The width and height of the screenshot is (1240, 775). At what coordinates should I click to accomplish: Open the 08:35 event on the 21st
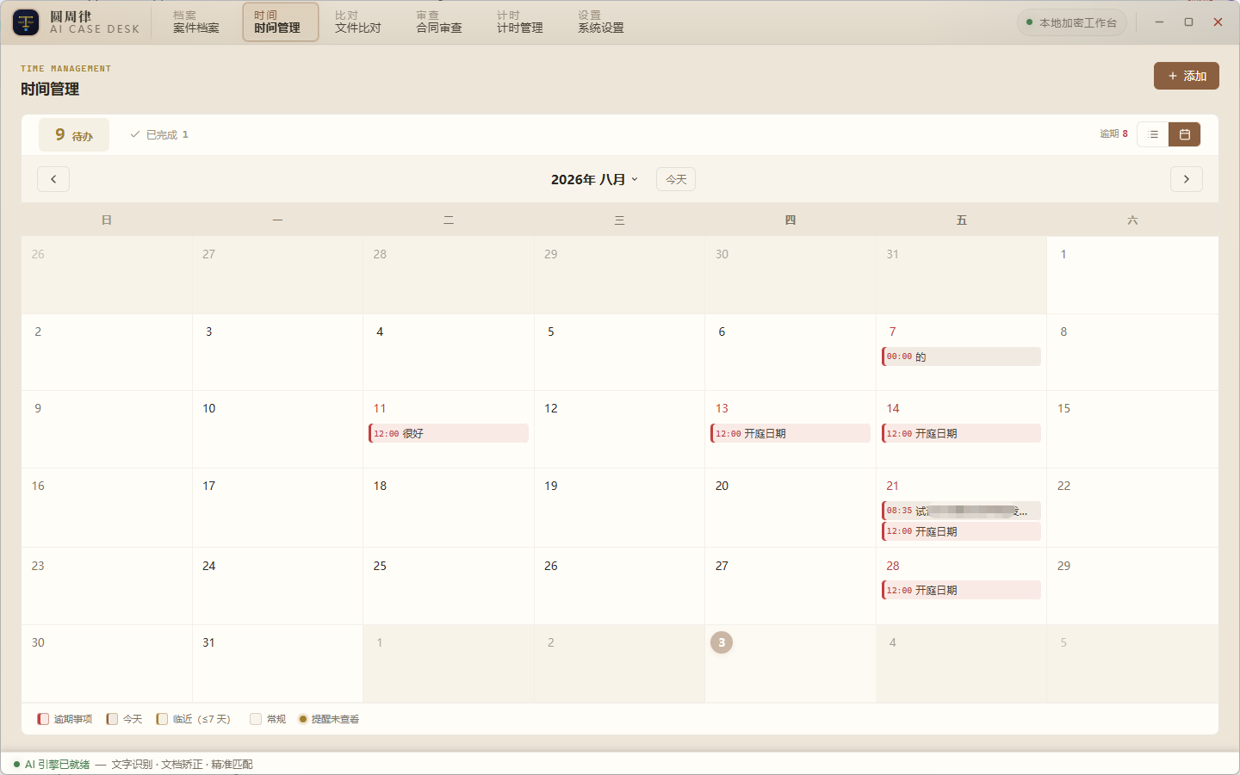(961, 511)
